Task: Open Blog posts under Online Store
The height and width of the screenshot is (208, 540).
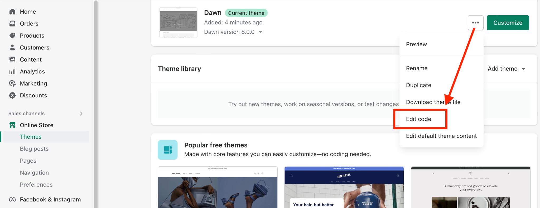Action: [34, 149]
